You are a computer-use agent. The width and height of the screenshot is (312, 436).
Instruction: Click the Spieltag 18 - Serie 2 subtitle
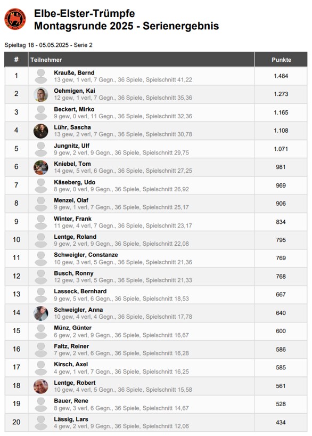pos(48,45)
